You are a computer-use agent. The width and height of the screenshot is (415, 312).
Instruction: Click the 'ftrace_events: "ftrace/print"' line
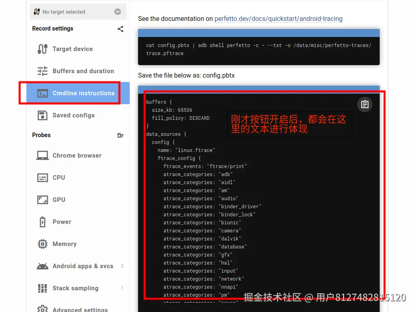[205, 166]
